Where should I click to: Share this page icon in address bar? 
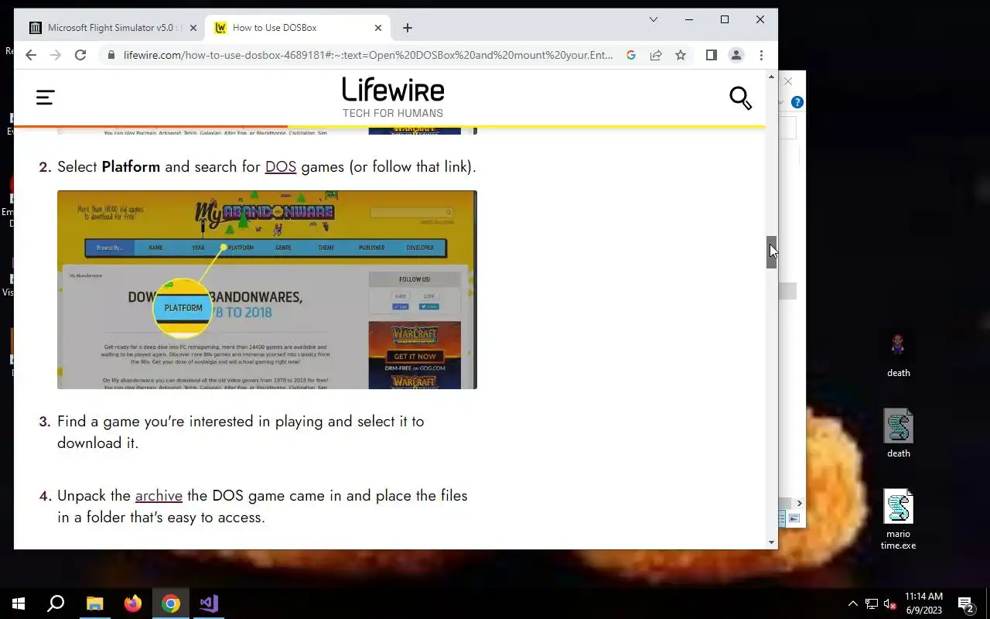pyautogui.click(x=656, y=55)
